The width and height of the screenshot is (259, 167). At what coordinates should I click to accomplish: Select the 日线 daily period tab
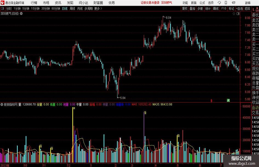coord(65,9)
